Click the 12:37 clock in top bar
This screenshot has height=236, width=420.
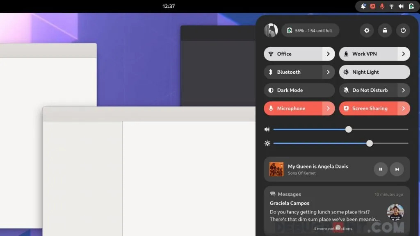point(169,6)
